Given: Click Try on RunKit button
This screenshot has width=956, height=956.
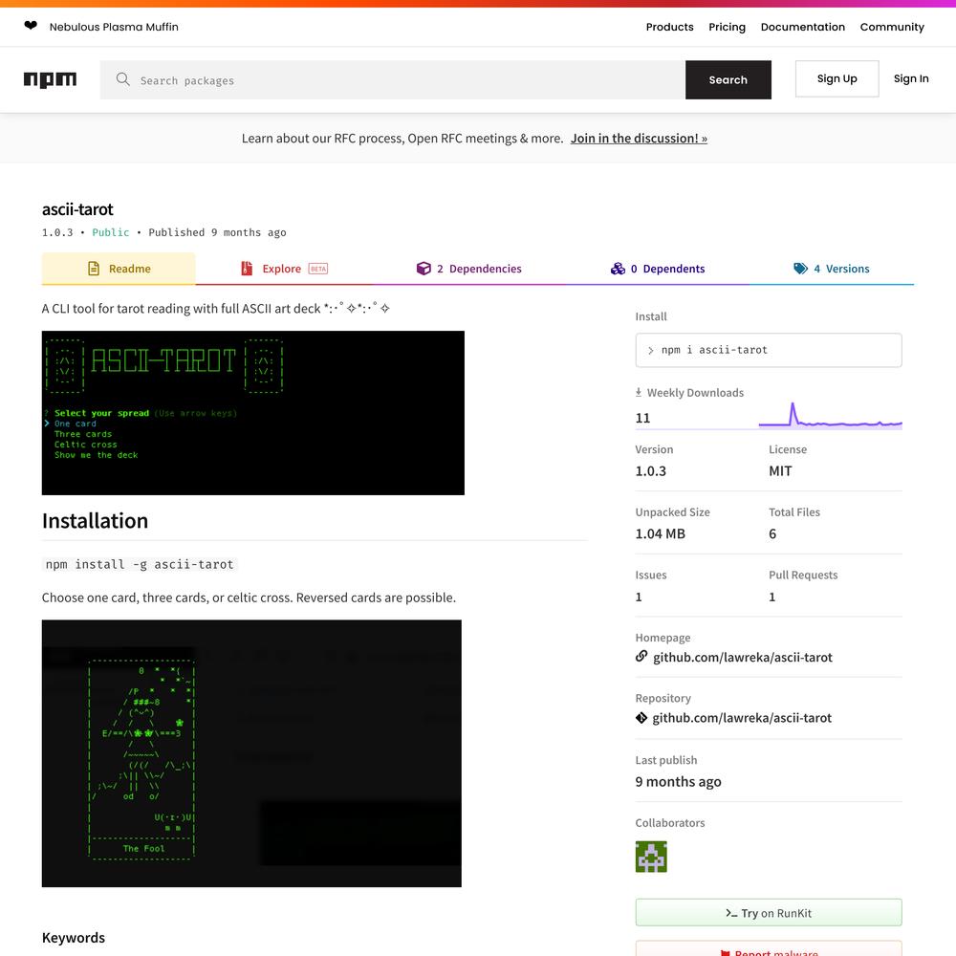Looking at the screenshot, I should (x=769, y=913).
